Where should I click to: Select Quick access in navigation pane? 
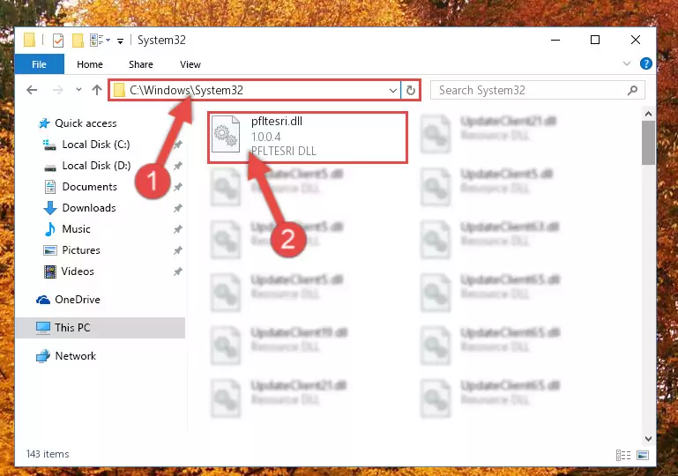pos(86,123)
